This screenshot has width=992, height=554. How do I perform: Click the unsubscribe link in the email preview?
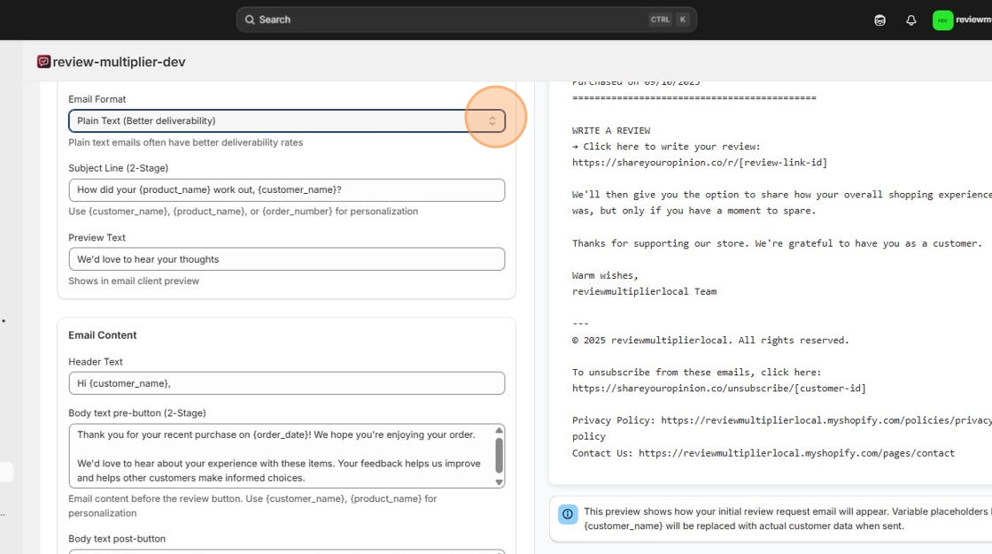[719, 387]
